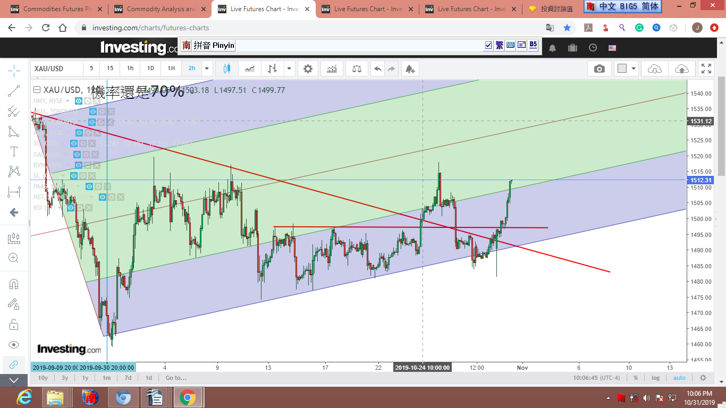The width and height of the screenshot is (726, 408).
Task: Toggle visibility of NST series
Action: pyautogui.click(x=103, y=197)
